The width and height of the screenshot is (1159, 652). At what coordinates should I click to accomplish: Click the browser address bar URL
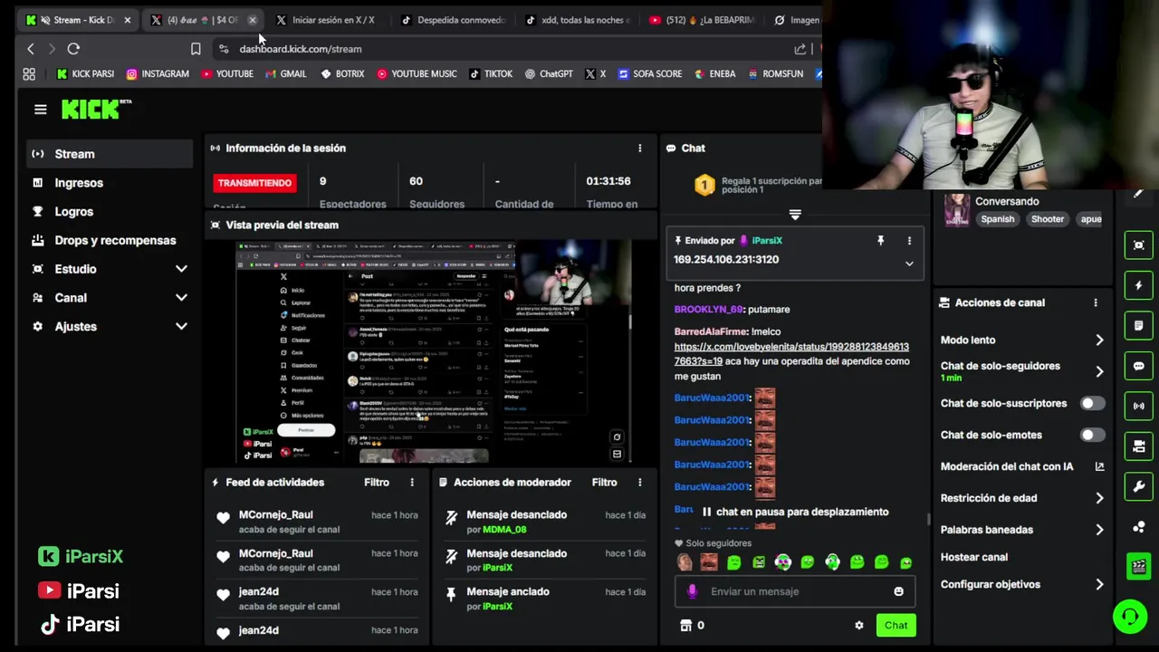(x=300, y=49)
